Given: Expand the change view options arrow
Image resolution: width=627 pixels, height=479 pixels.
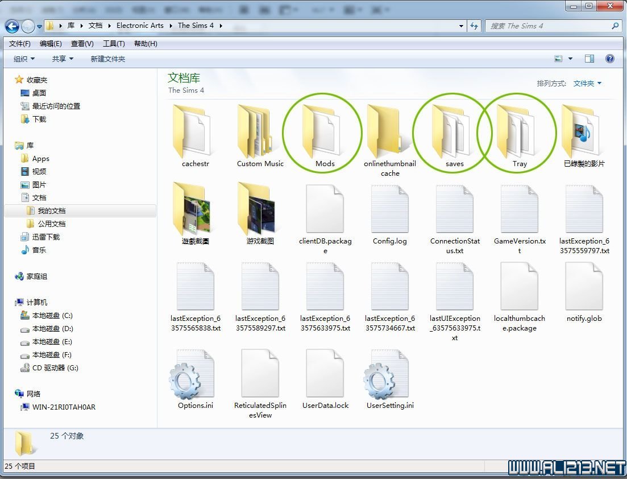Looking at the screenshot, I should point(571,59).
